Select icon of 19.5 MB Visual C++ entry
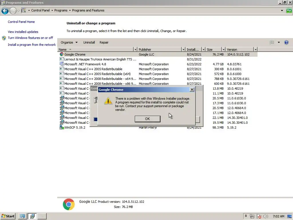Image resolution: width=293 pixels, height=220 pixels. (62, 122)
